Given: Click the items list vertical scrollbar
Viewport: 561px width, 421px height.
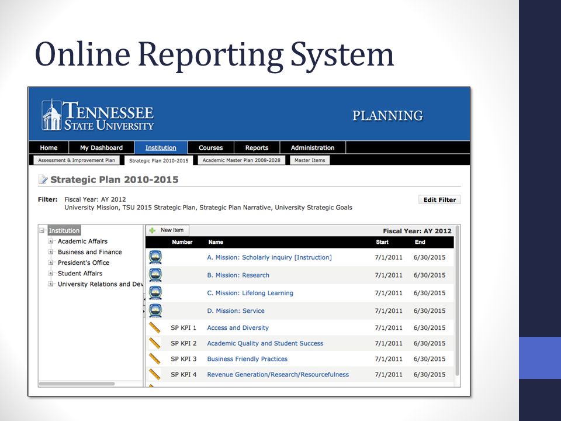Looking at the screenshot, I should click(457, 301).
